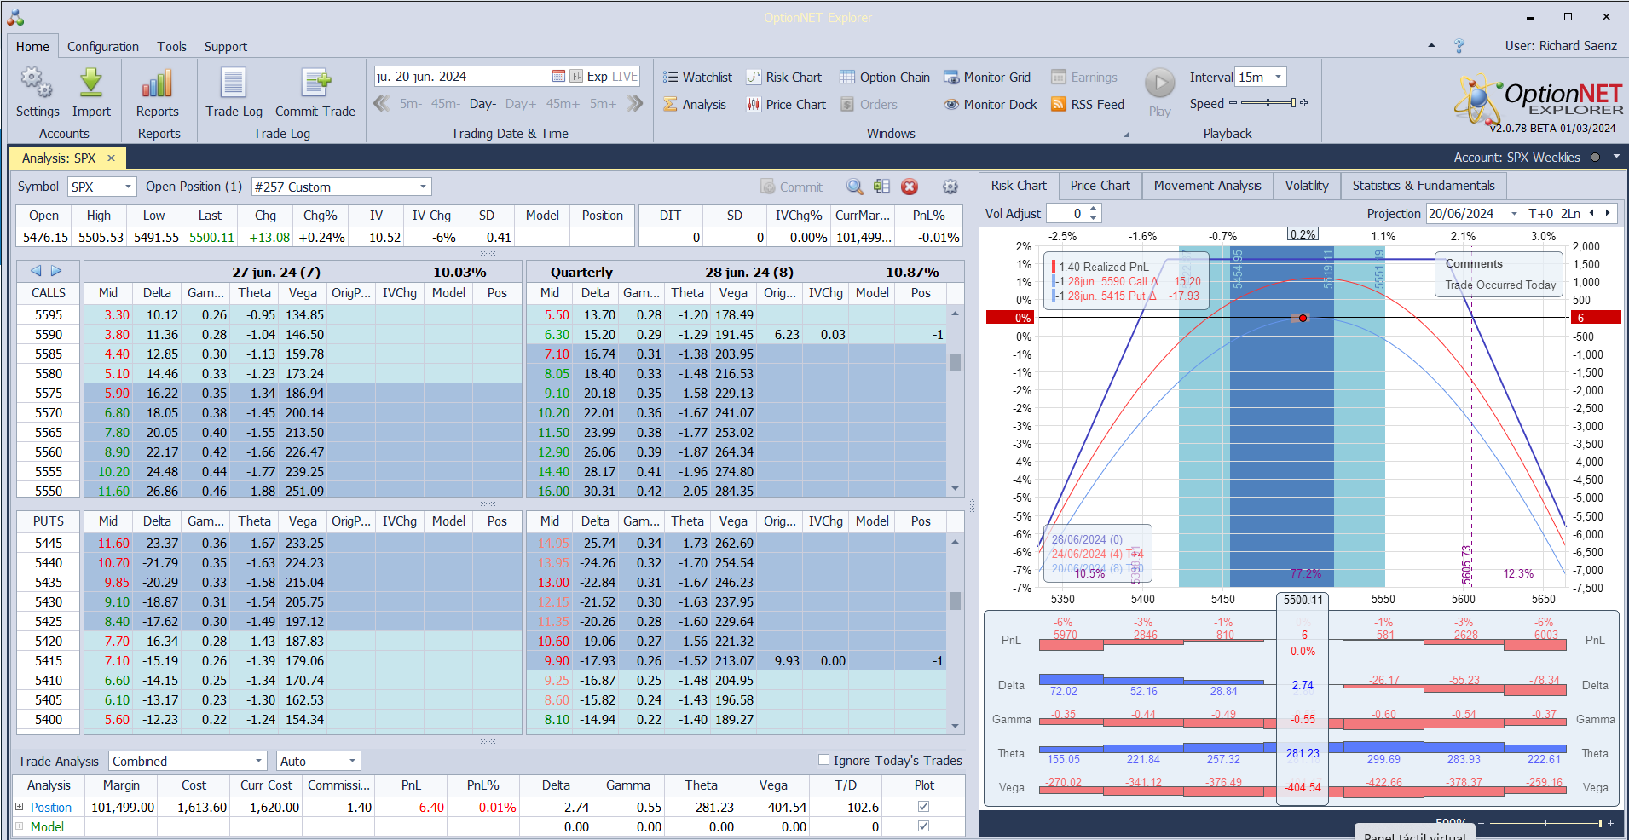Viewport: 1629px width, 840px height.
Task: Open the Trade Log
Action: [x=234, y=93]
